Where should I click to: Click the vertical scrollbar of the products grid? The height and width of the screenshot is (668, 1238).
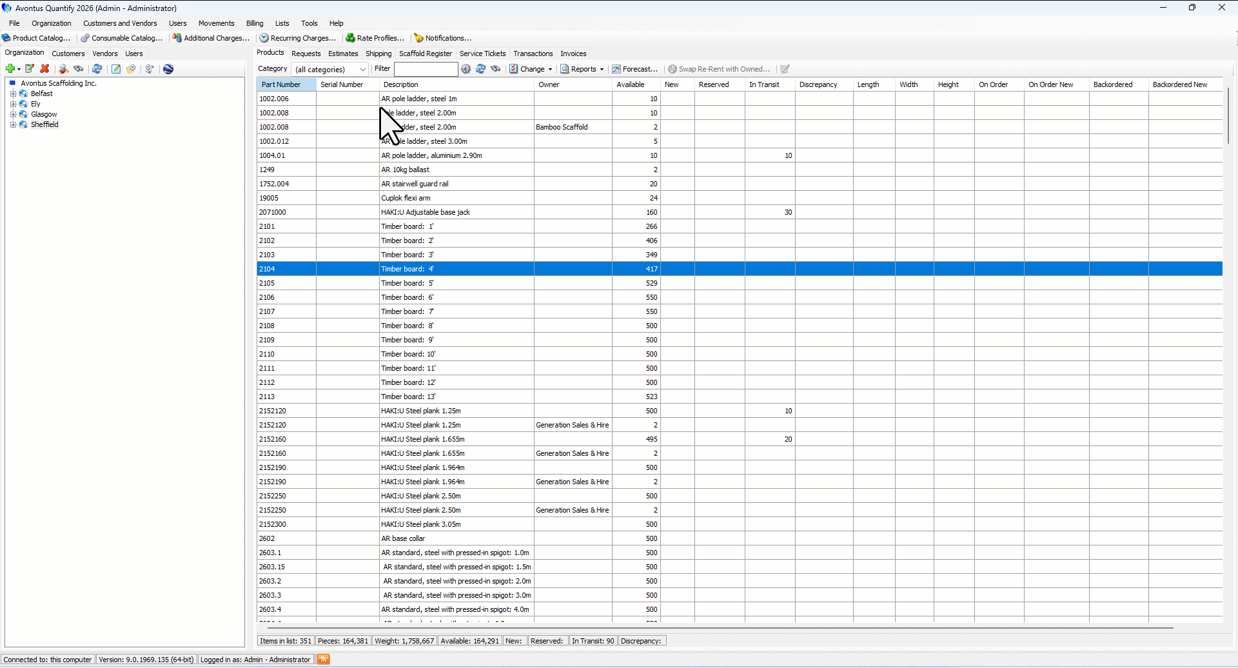1228,116
